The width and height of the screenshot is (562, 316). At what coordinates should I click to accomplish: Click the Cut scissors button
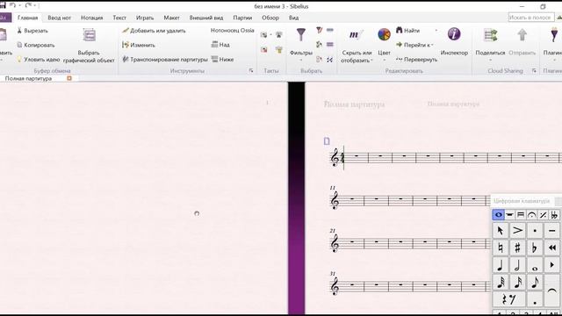pyautogui.click(x=32, y=31)
